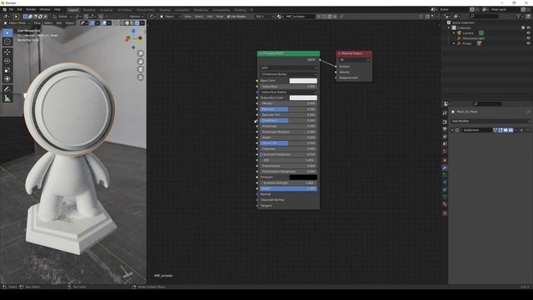Screen dimensions: 533x300
Task: Select the Select Box tool in viewport toolbar
Action: (x=7, y=32)
